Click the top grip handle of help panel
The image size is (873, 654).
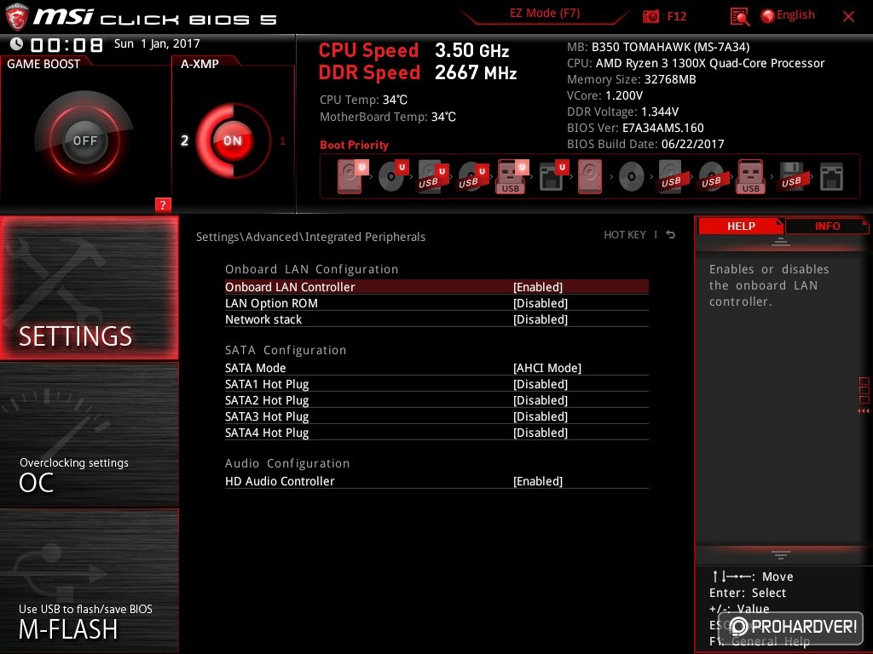click(780, 241)
